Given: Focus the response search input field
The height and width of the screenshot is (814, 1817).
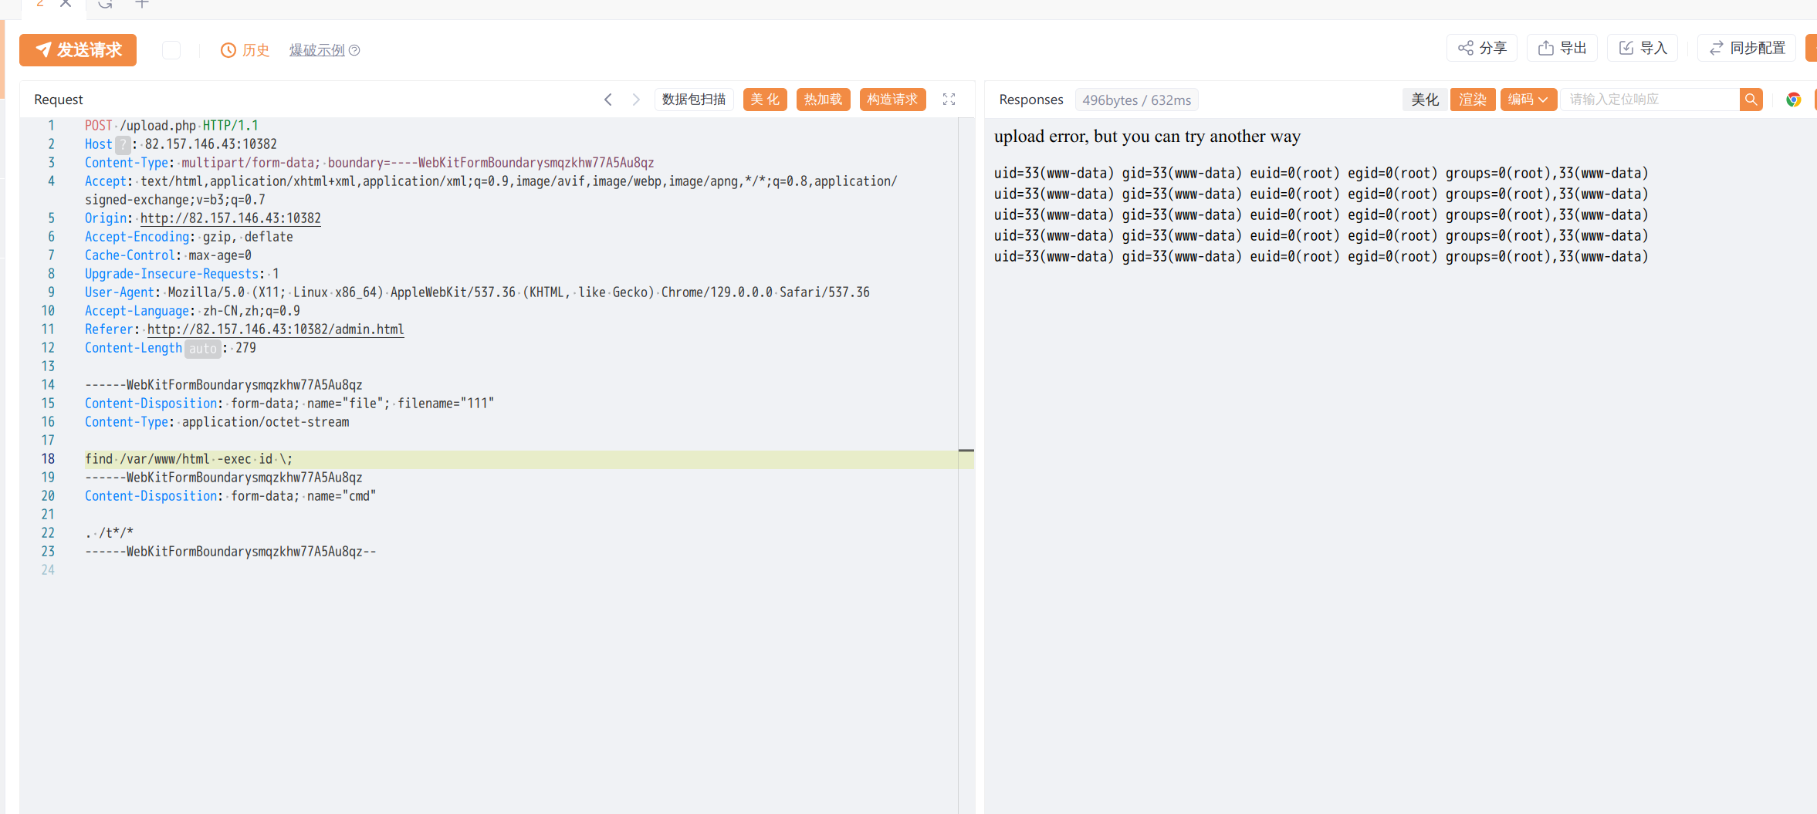Looking at the screenshot, I should pyautogui.click(x=1650, y=100).
